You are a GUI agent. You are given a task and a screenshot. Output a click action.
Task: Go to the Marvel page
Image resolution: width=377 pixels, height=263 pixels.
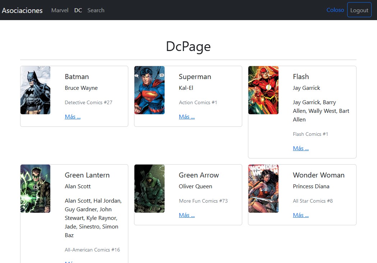(60, 10)
